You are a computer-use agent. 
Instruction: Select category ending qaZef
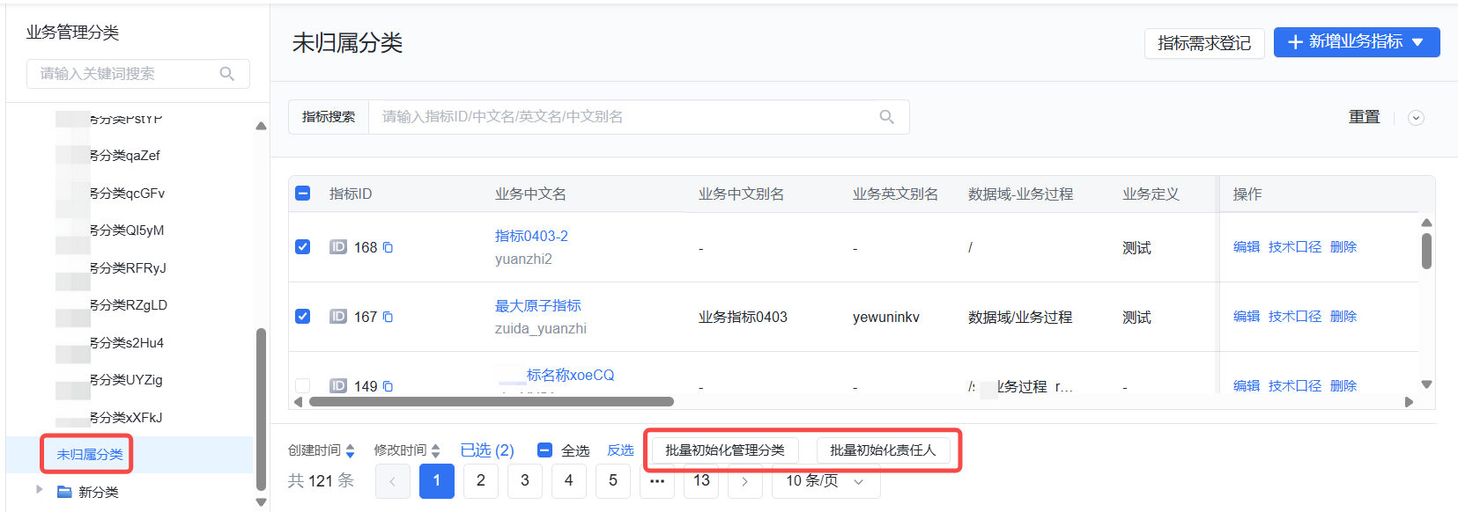(124, 156)
